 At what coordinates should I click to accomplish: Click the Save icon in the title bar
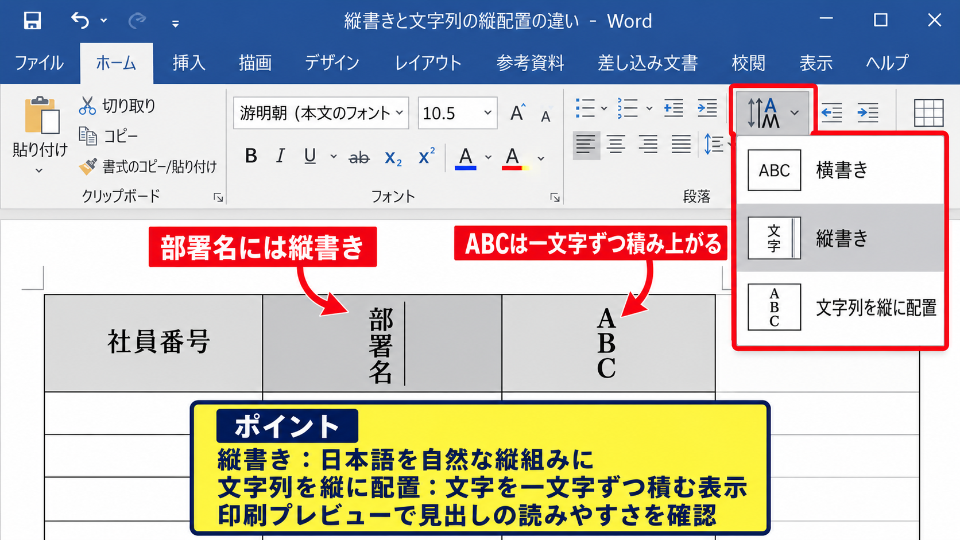pos(32,21)
